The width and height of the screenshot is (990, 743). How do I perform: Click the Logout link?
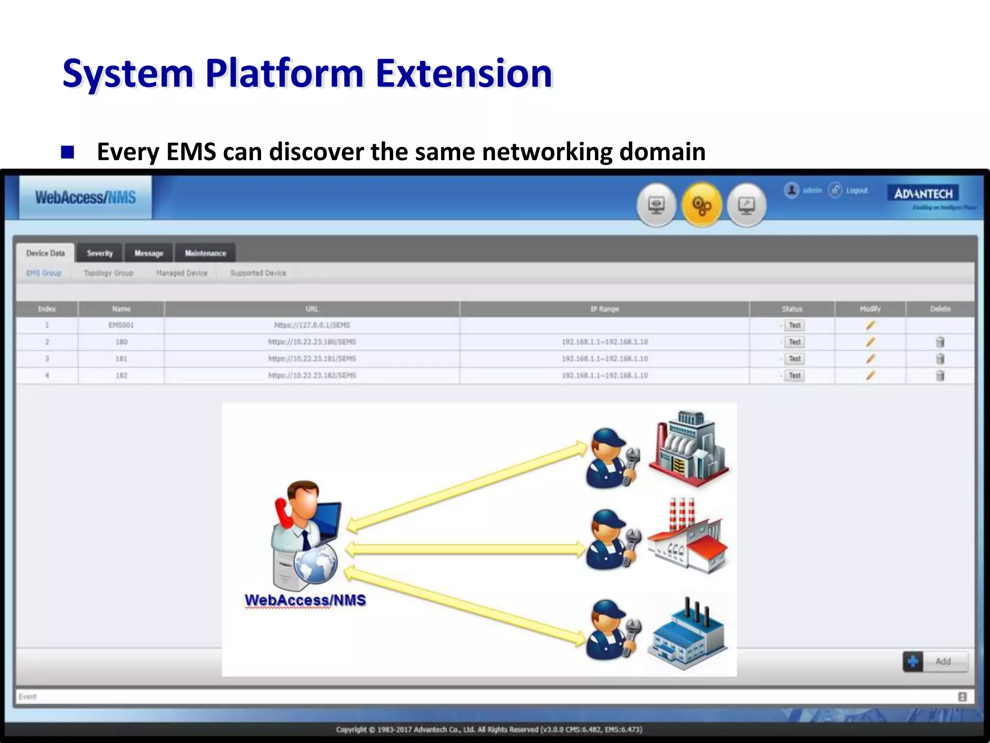[857, 191]
